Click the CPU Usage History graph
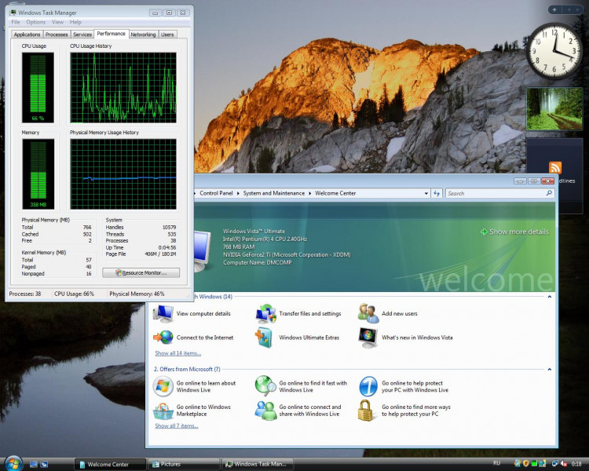589x471 pixels. (x=123, y=87)
